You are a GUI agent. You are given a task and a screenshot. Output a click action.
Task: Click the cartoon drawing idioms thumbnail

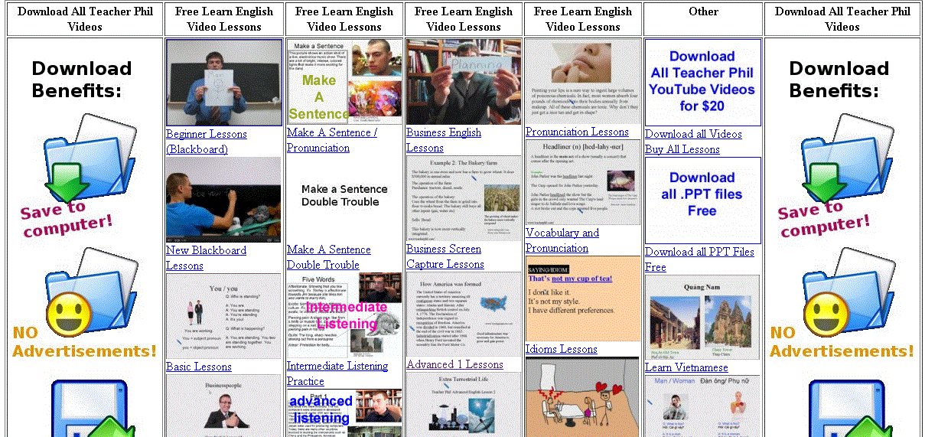pyautogui.click(x=582, y=397)
